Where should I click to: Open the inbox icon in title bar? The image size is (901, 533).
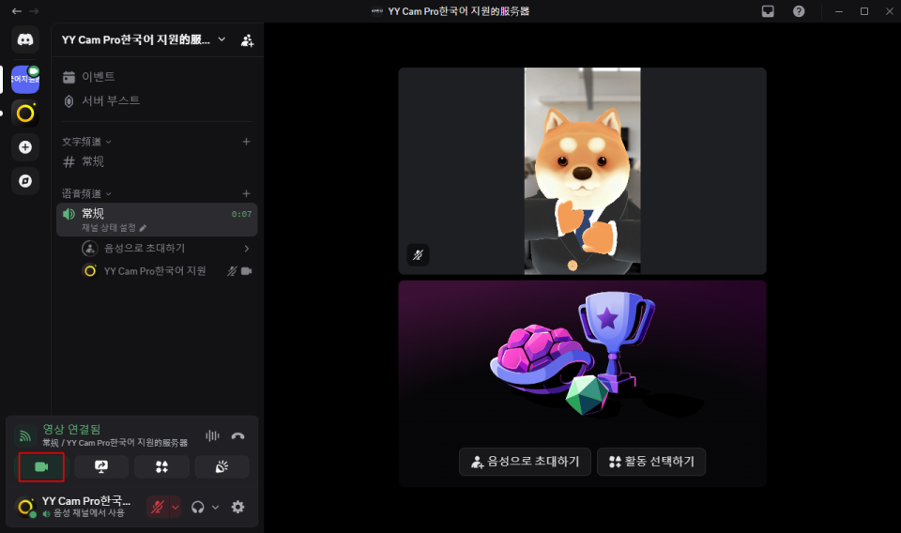click(x=768, y=11)
